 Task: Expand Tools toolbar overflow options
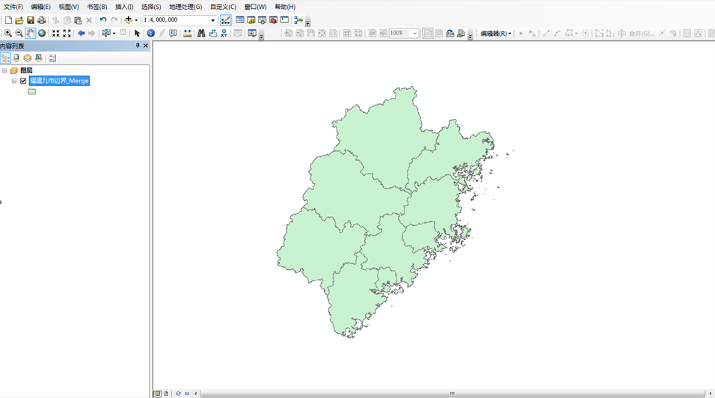click(261, 34)
